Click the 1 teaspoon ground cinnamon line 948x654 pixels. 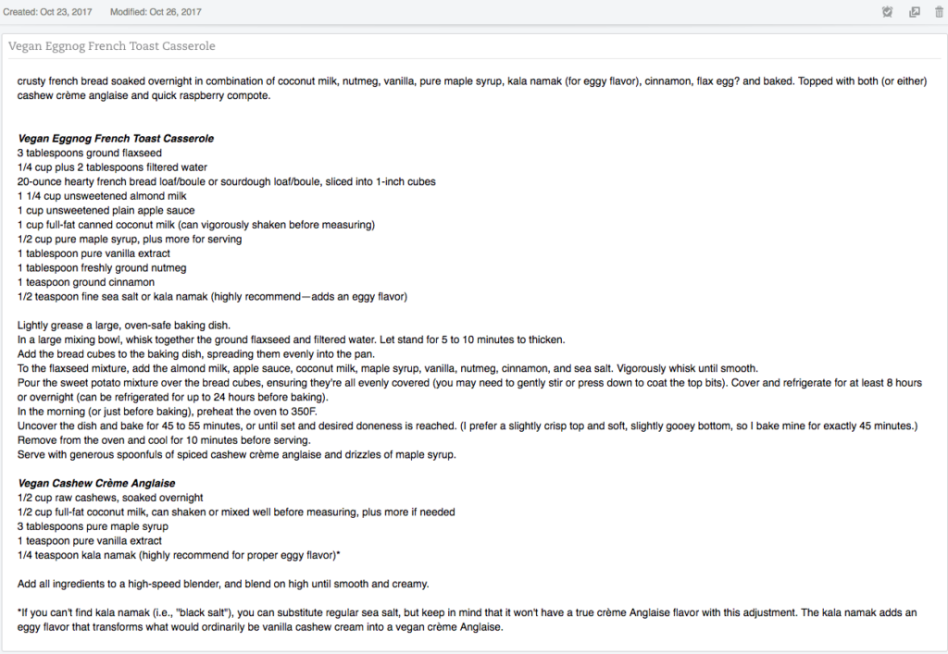(x=86, y=282)
